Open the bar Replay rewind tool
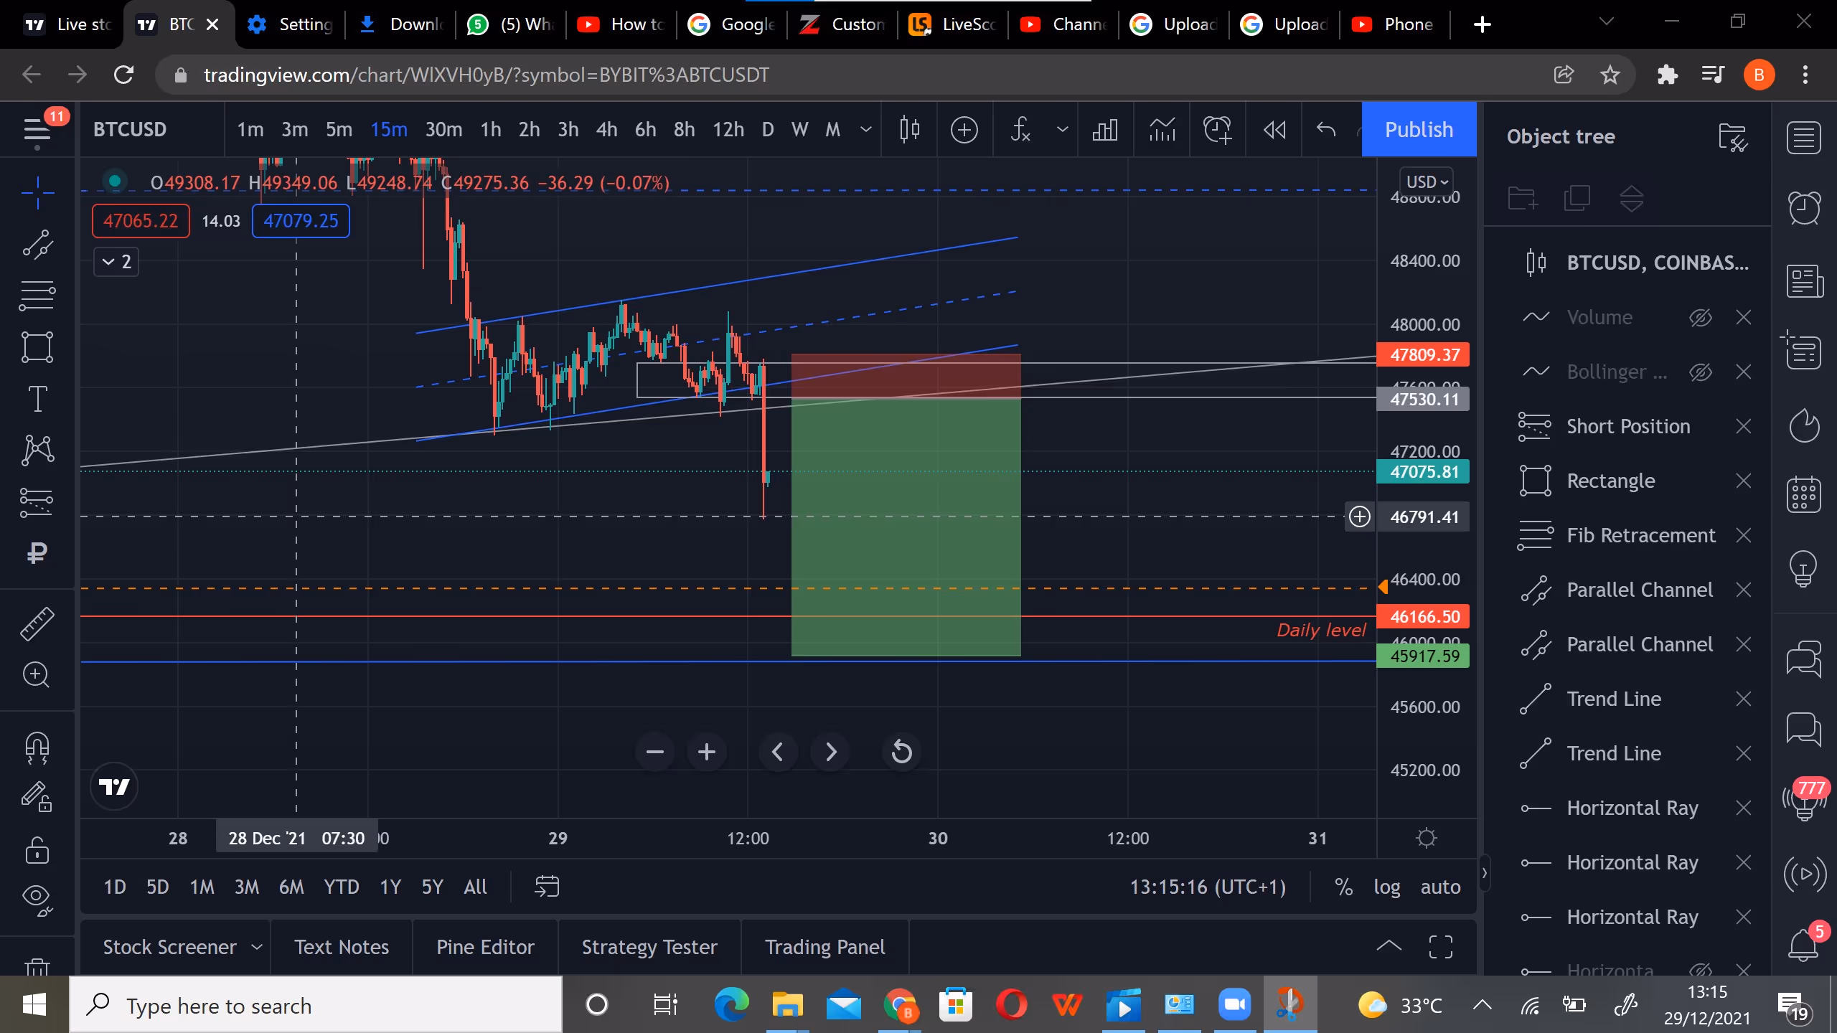The height and width of the screenshot is (1033, 1837). [x=1274, y=130]
